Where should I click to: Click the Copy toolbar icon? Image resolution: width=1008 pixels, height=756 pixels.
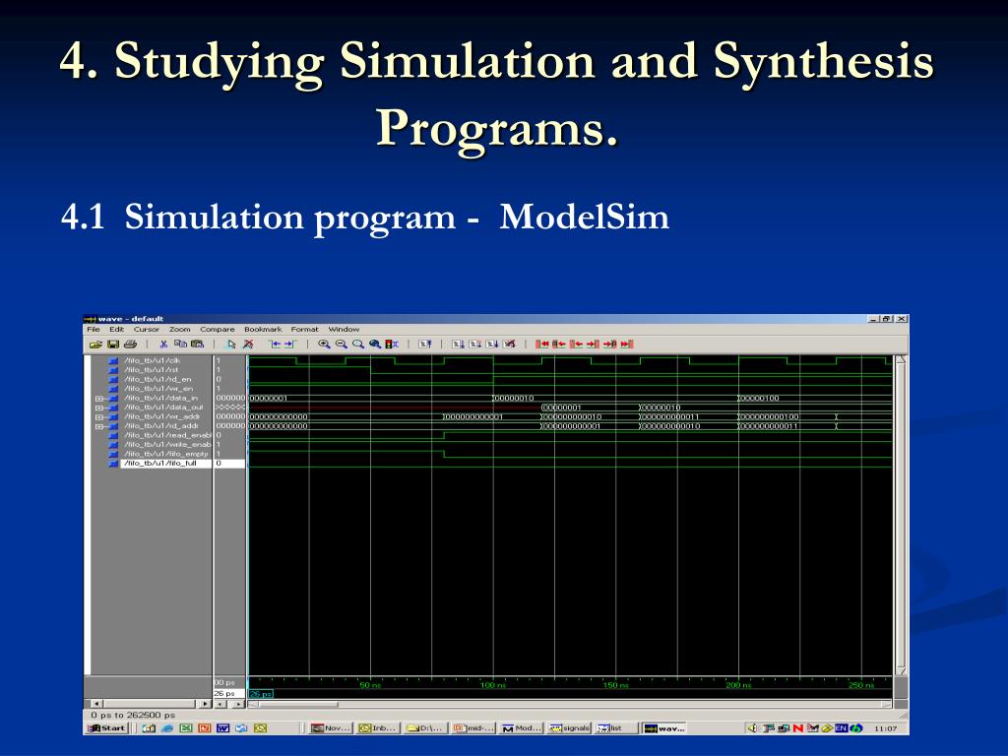click(181, 344)
